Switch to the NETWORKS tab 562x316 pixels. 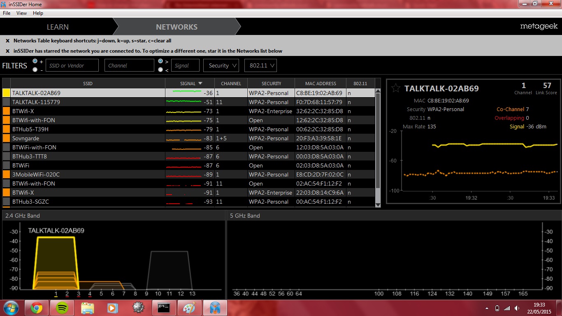click(176, 27)
